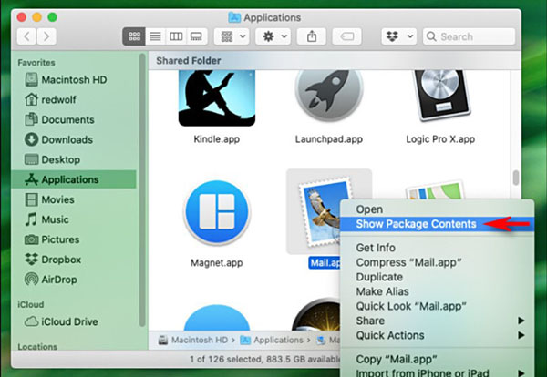547x377 pixels.
Task: Click the vertical scrollbar of the file area
Action: point(516,178)
